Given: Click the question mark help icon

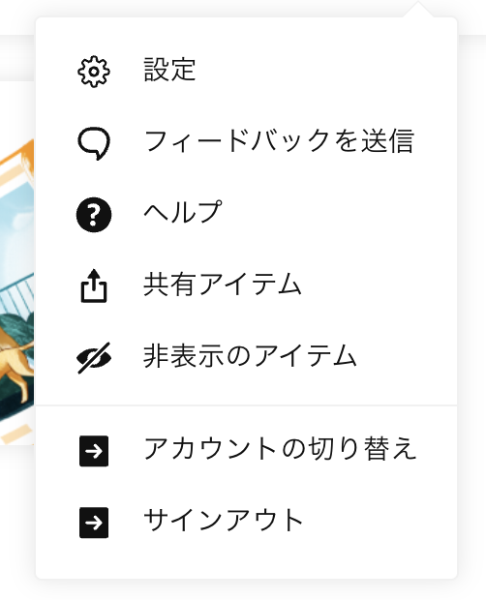Looking at the screenshot, I should 94,215.
